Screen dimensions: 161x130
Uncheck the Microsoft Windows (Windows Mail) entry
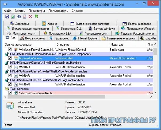(10, 58)
